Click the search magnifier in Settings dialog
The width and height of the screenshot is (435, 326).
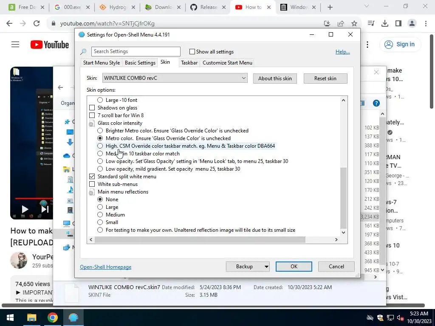[83, 51]
